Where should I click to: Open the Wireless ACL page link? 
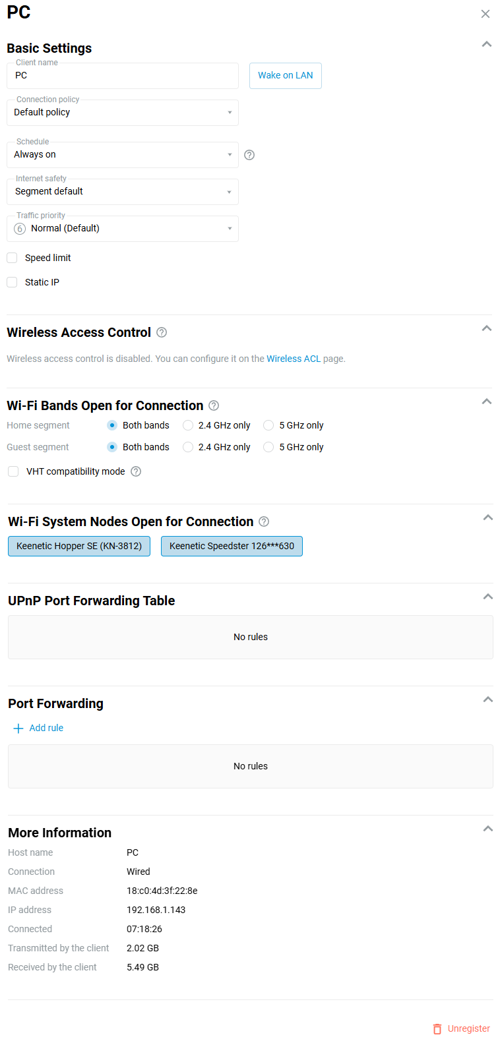pos(294,358)
